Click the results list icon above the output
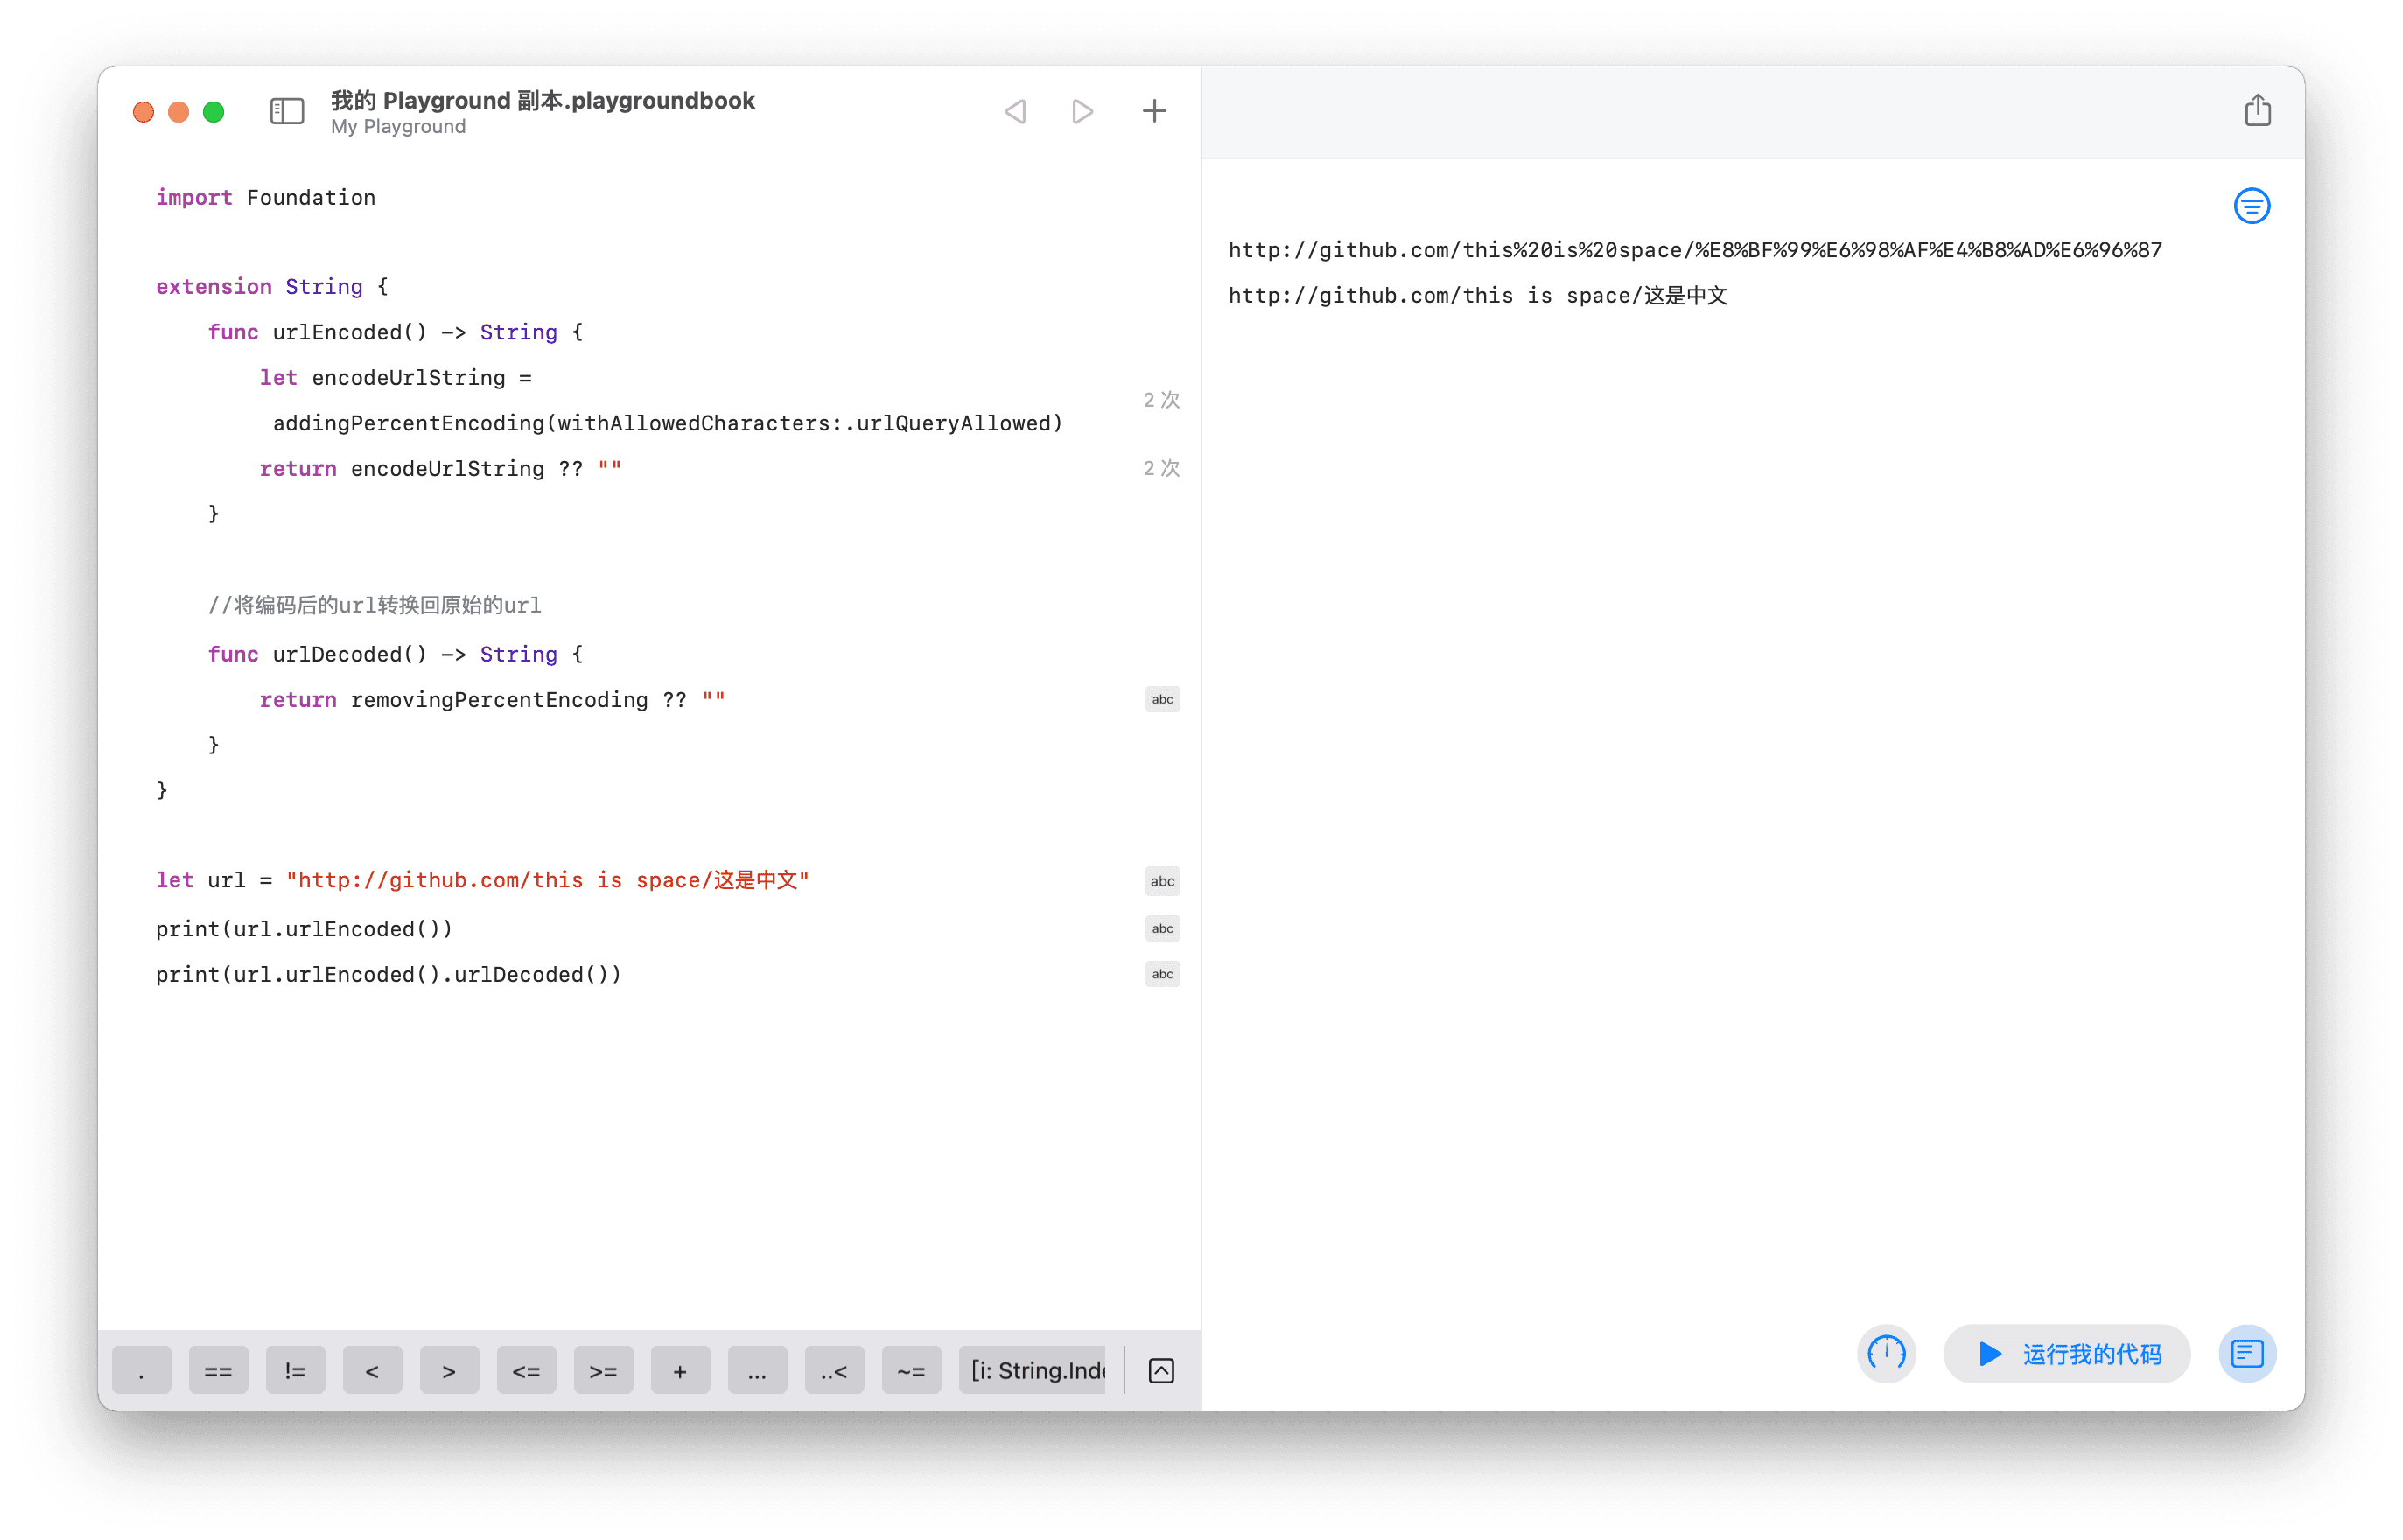The image size is (2403, 1540). (x=2252, y=205)
